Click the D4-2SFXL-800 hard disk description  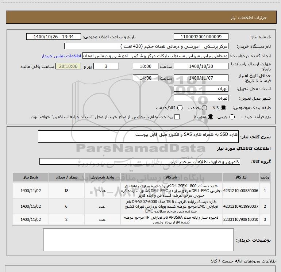click(x=171, y=191)
